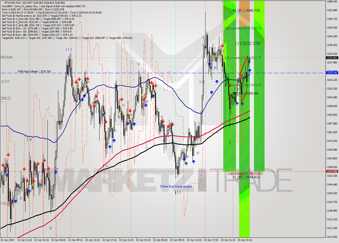This screenshot has width=339, height=243.
Task: Click the '24 Apr 01:15' time axis label
Action: [x=245, y=240]
